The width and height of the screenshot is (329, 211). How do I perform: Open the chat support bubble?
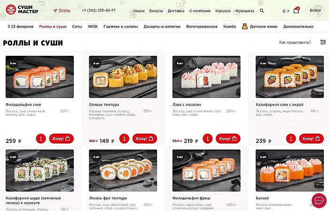pyautogui.click(x=319, y=201)
